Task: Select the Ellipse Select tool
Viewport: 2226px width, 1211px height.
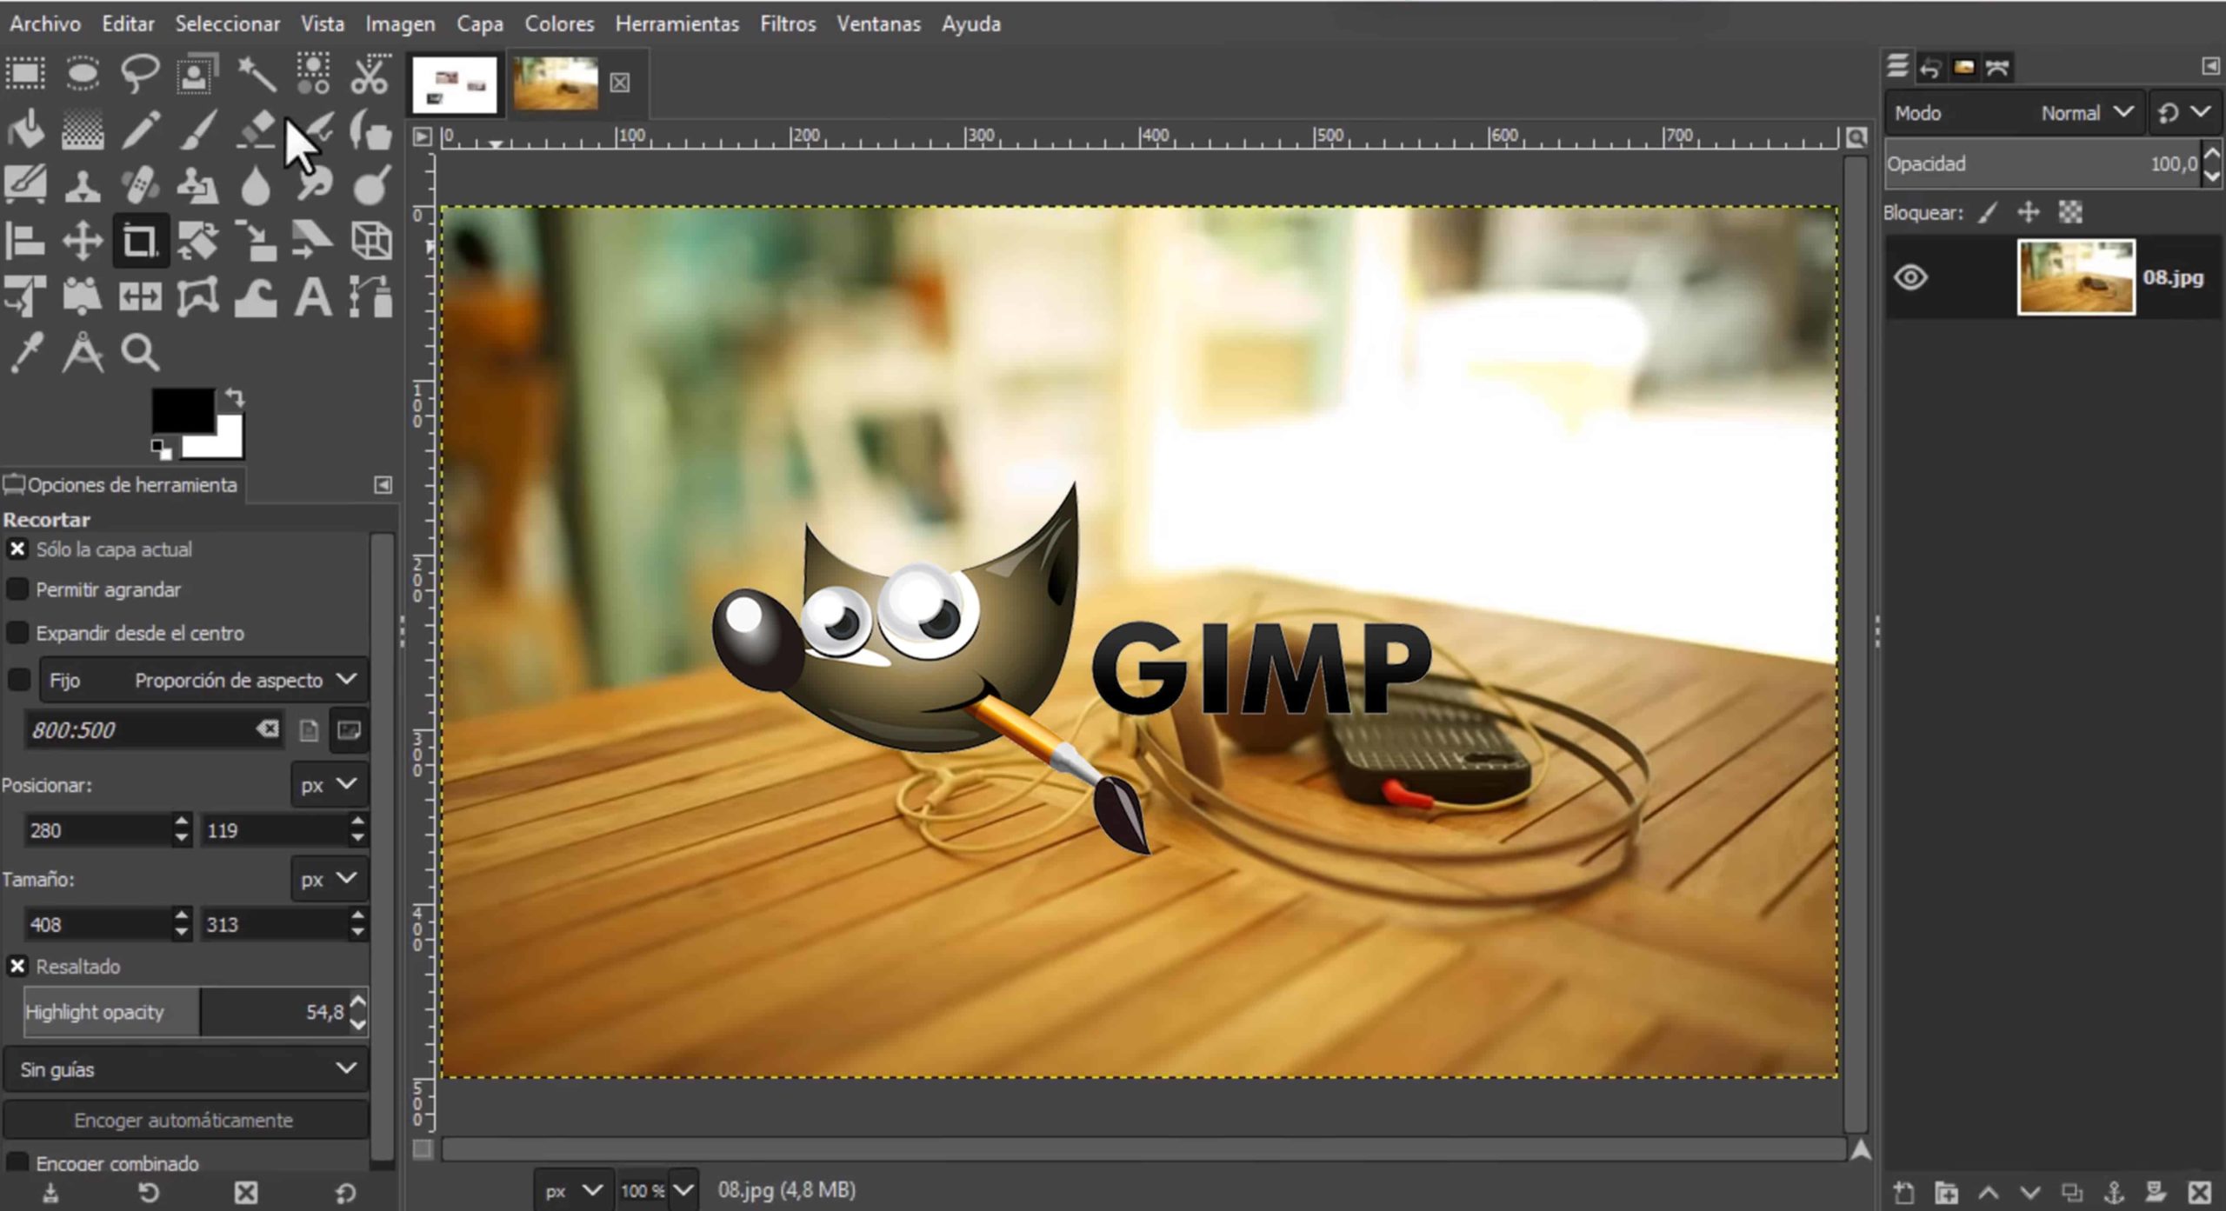Action: pos(83,75)
